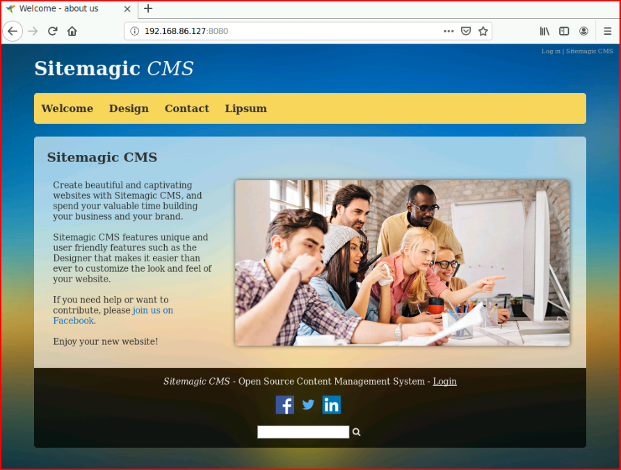Open the Welcome menu item

pos(67,108)
